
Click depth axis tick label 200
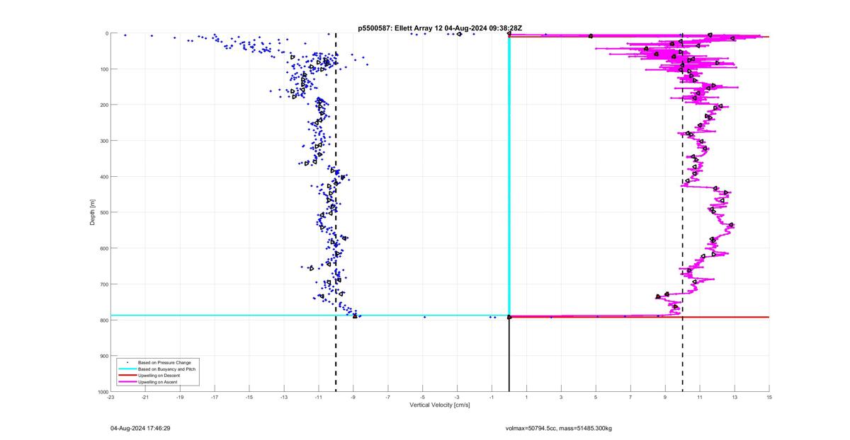click(103, 105)
